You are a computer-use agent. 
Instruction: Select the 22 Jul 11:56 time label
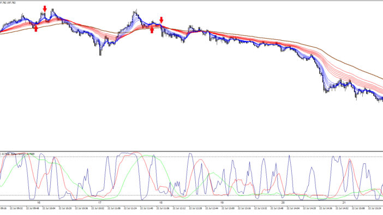(163, 208)
